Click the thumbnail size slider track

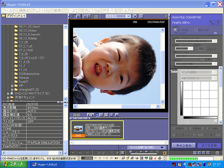pos(144,154)
